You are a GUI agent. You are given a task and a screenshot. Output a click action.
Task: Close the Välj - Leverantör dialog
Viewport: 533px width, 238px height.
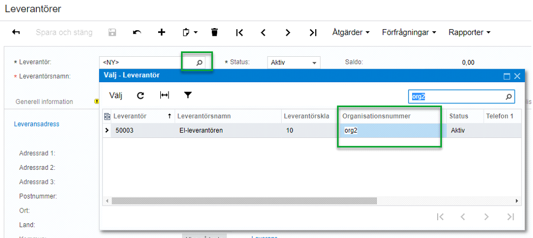pos(517,76)
